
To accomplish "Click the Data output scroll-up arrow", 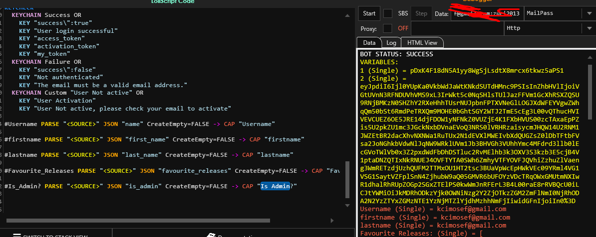I will (x=590, y=57).
